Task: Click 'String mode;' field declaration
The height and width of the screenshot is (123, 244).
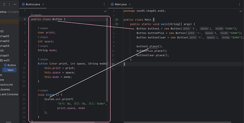Action: point(48,50)
